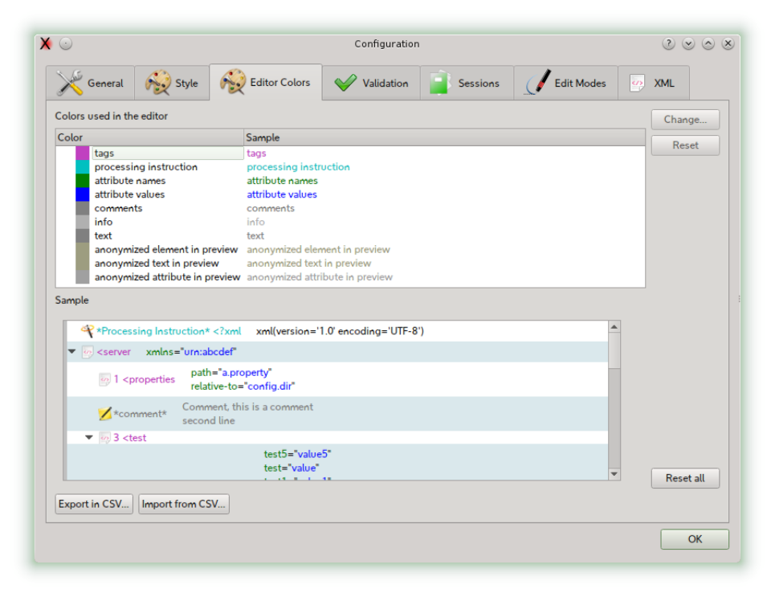Viewport: 775px width, 597px height.
Task: Click the cyan processing instruction swatch
Action: pyautogui.click(x=83, y=166)
